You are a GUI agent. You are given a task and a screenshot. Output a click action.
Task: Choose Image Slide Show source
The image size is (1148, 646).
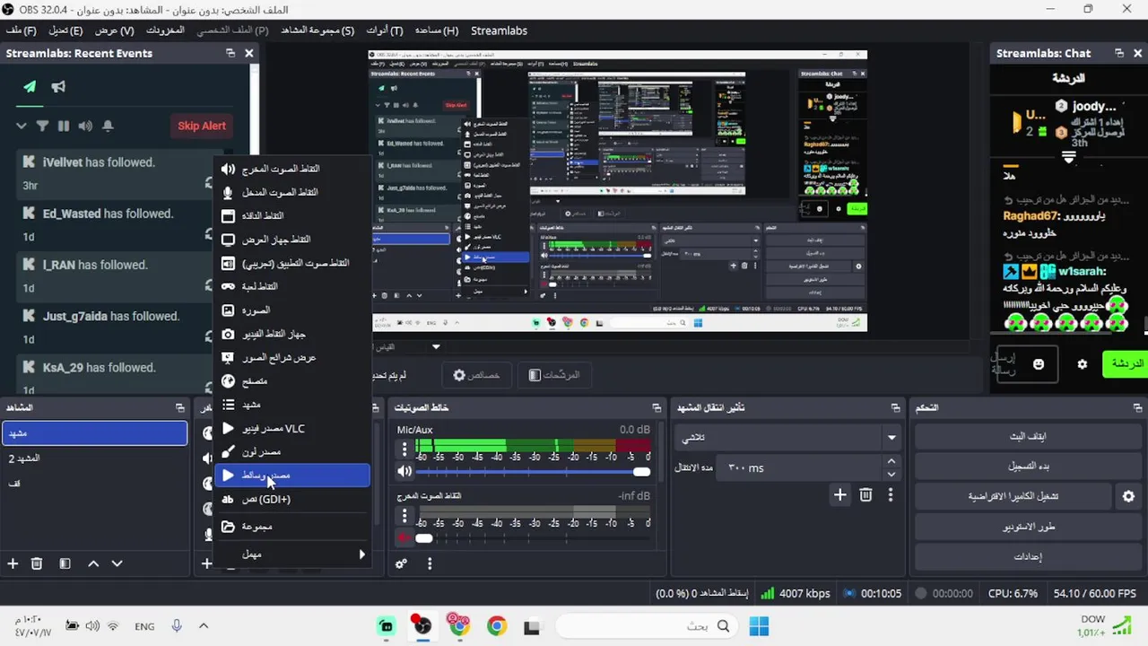tap(292, 357)
